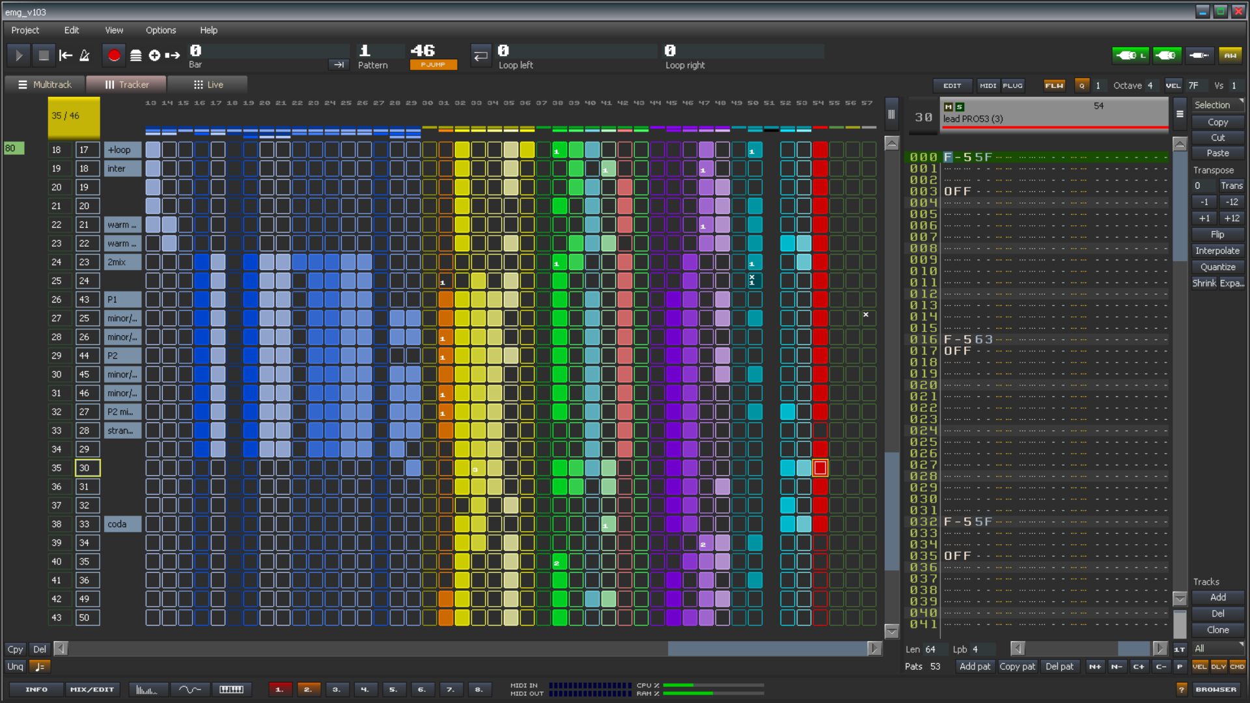Open the orange question mark help icon
1250x703 pixels.
click(x=1182, y=689)
